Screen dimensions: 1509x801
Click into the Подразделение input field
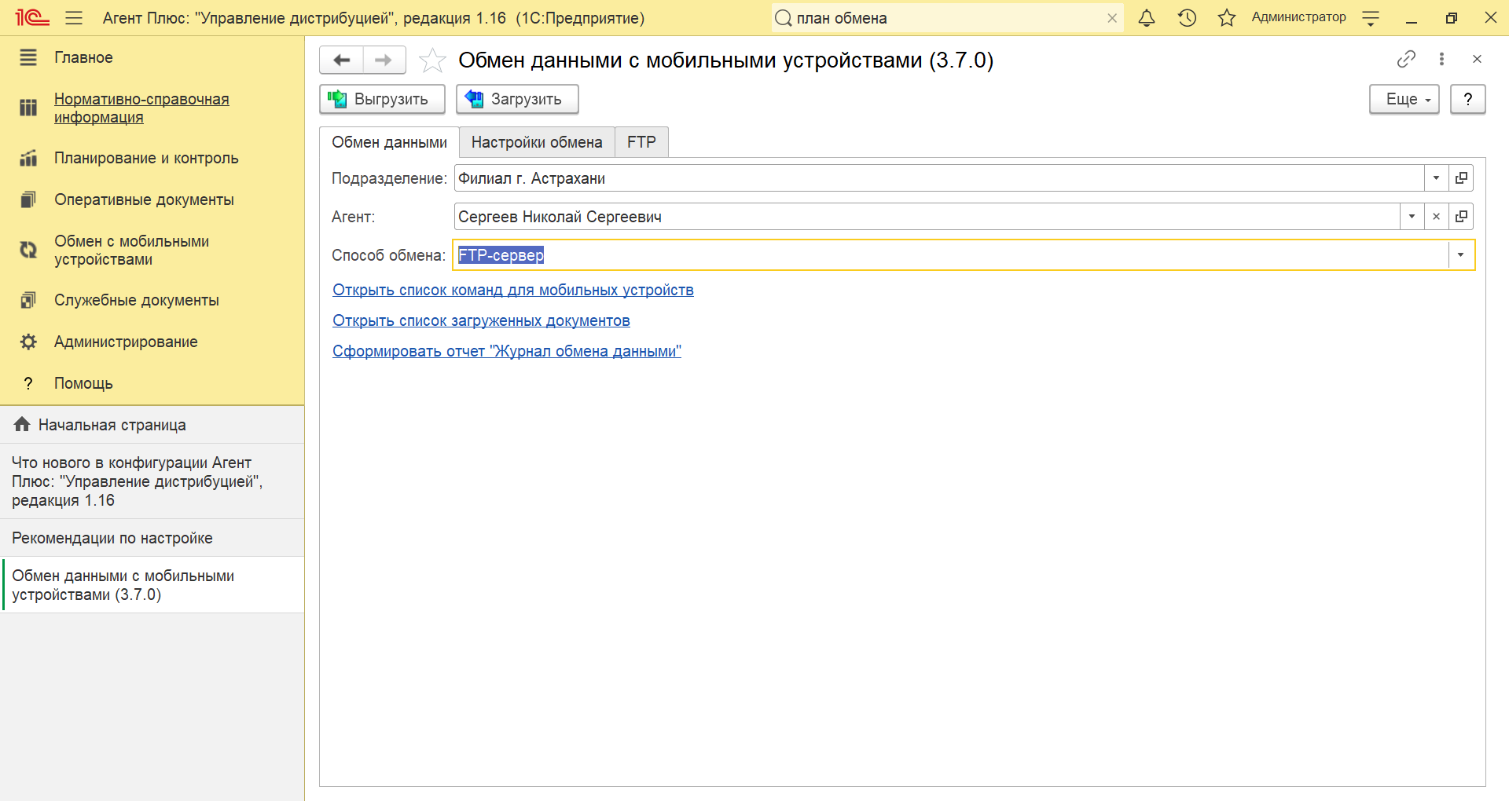[939, 178]
